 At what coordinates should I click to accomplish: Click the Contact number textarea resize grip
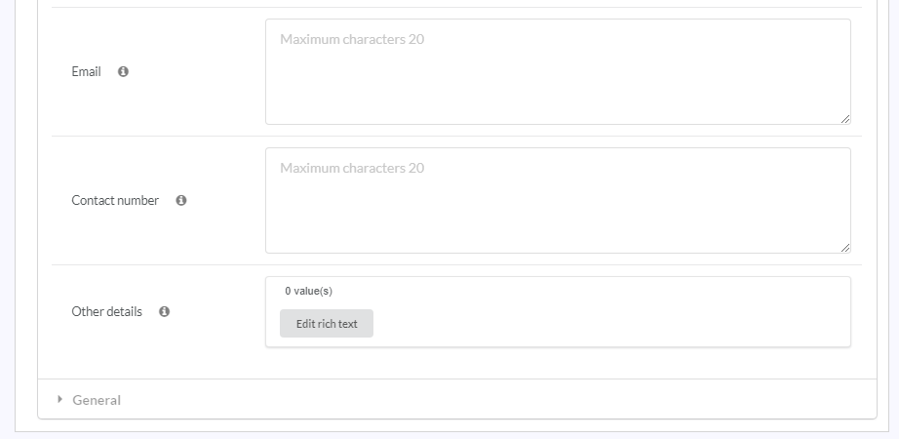[x=844, y=248]
